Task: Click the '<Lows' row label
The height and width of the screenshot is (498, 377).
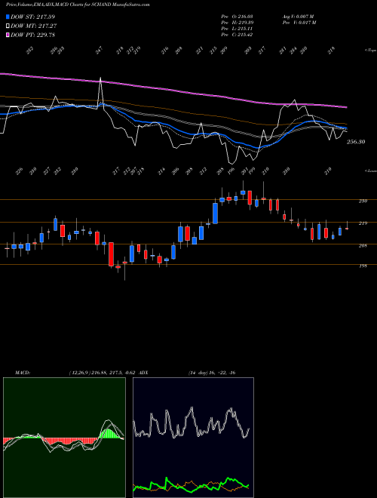Action: (370, 171)
